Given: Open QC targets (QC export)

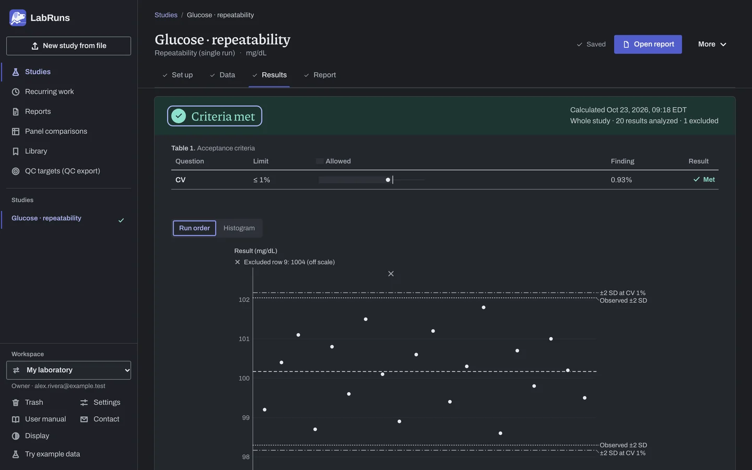Looking at the screenshot, I should tap(68, 171).
